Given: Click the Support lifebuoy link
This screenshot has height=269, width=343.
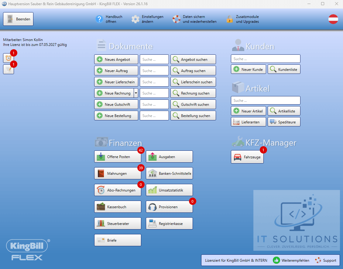Looking at the screenshot, I should pos(326,260).
